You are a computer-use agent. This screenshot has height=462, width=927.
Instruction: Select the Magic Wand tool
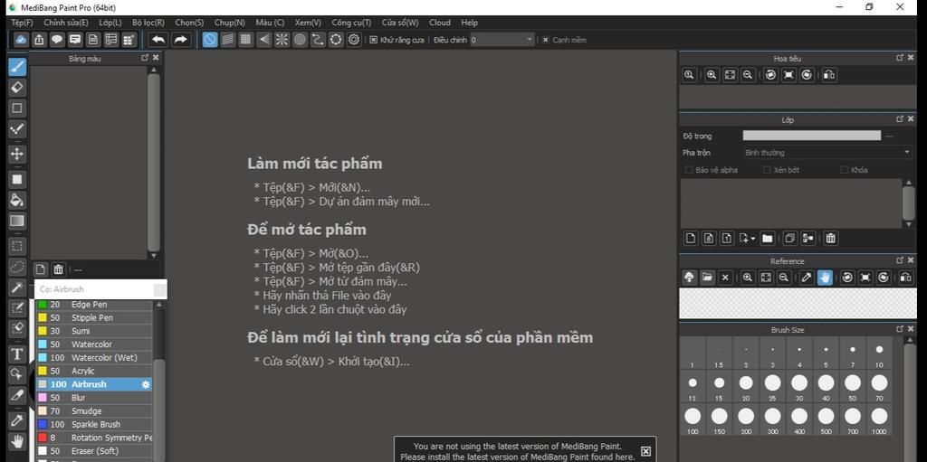point(17,288)
